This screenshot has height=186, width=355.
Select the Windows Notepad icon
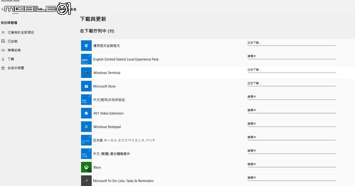pos(86,127)
